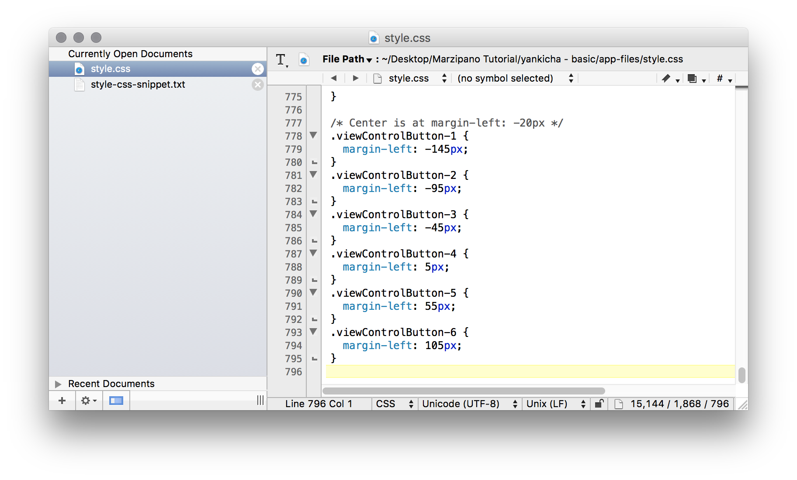Collapse the .viewControlButton-4 fold triangle

(x=313, y=253)
